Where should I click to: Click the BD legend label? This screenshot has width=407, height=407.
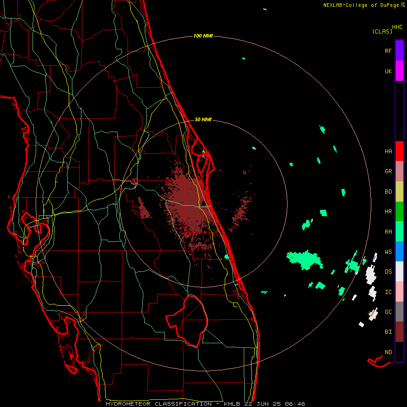388,192
